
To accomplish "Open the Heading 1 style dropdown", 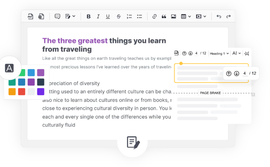I will (219, 53).
